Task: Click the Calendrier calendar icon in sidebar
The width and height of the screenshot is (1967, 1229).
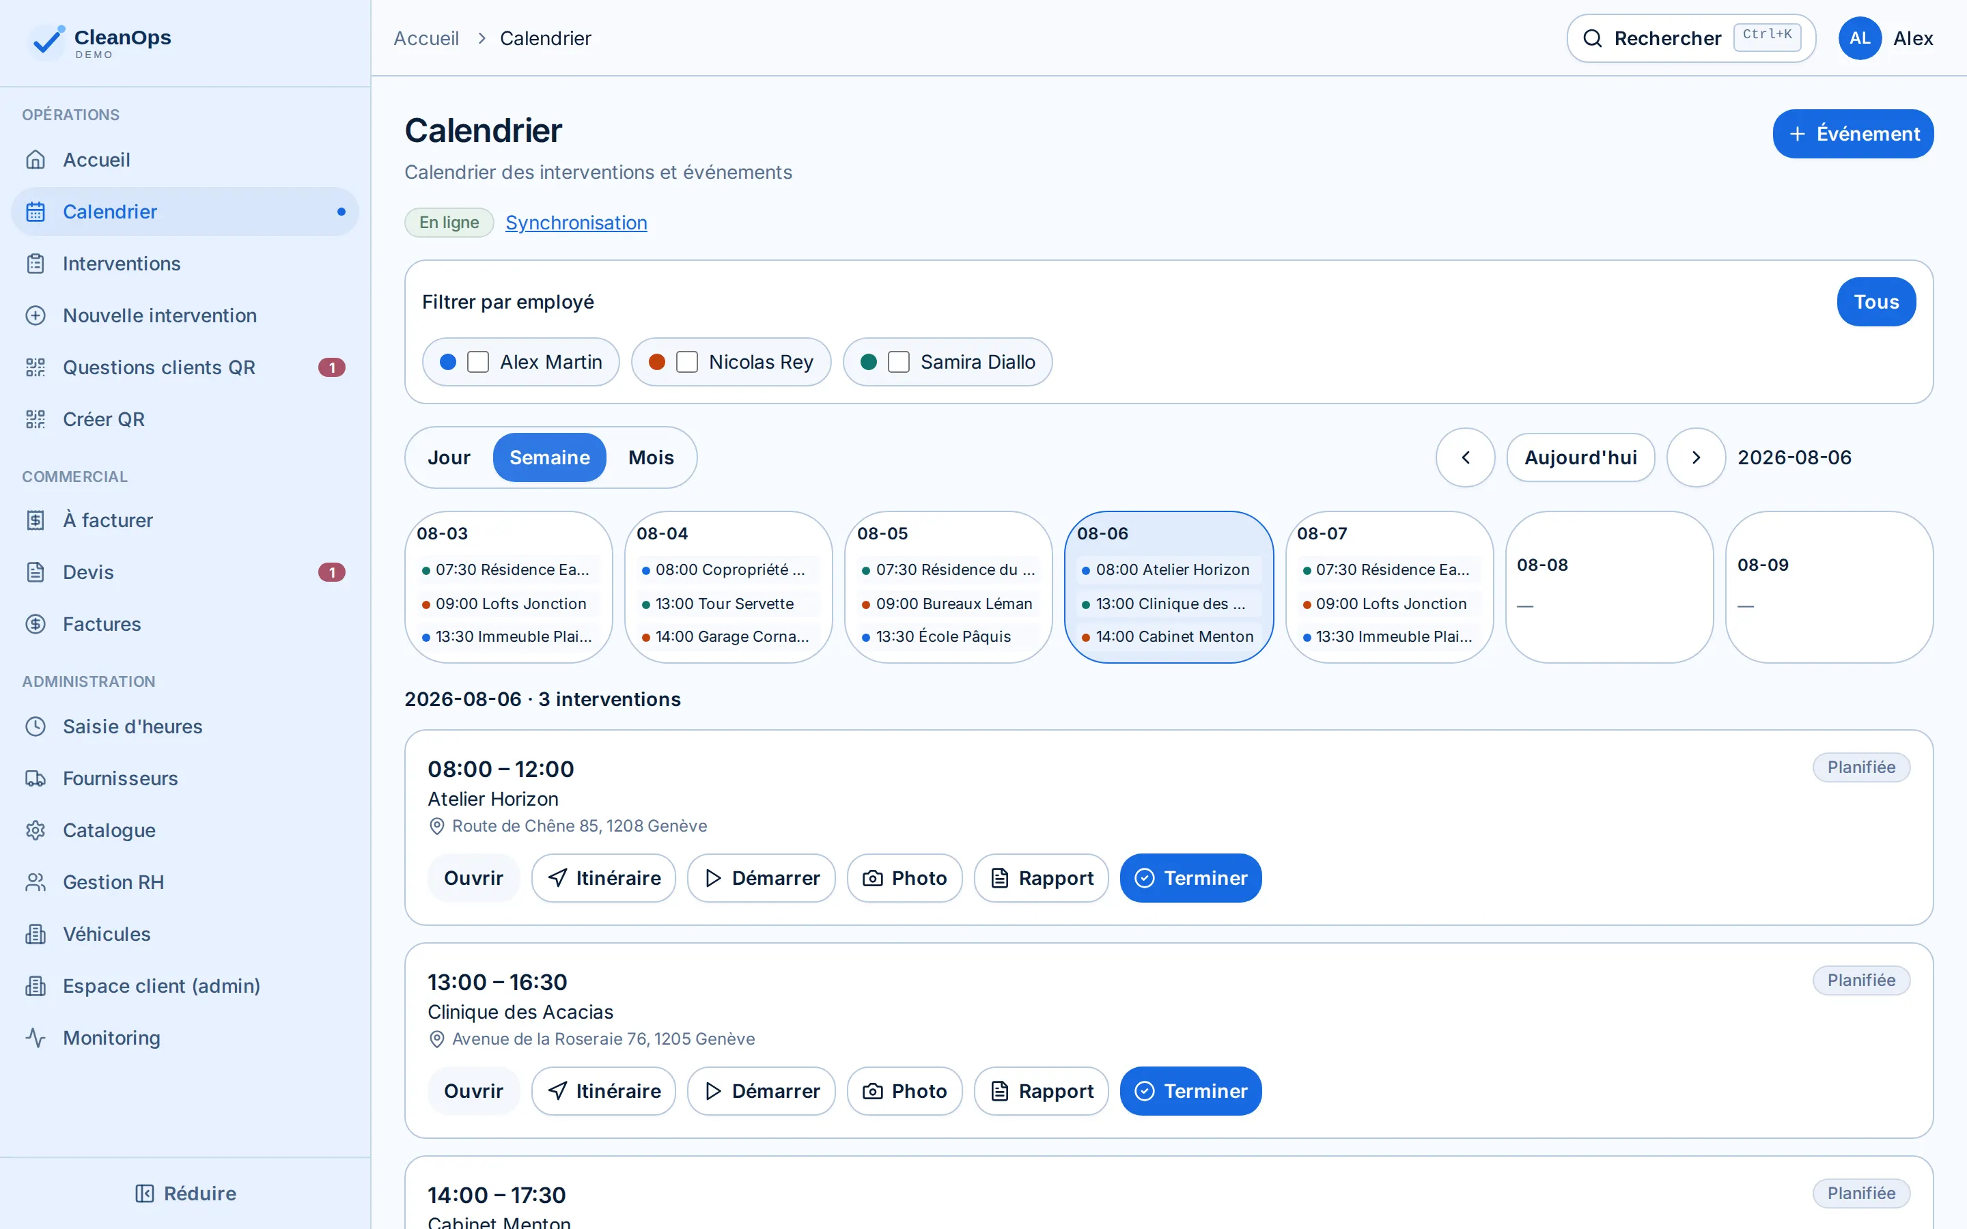Action: click(36, 212)
